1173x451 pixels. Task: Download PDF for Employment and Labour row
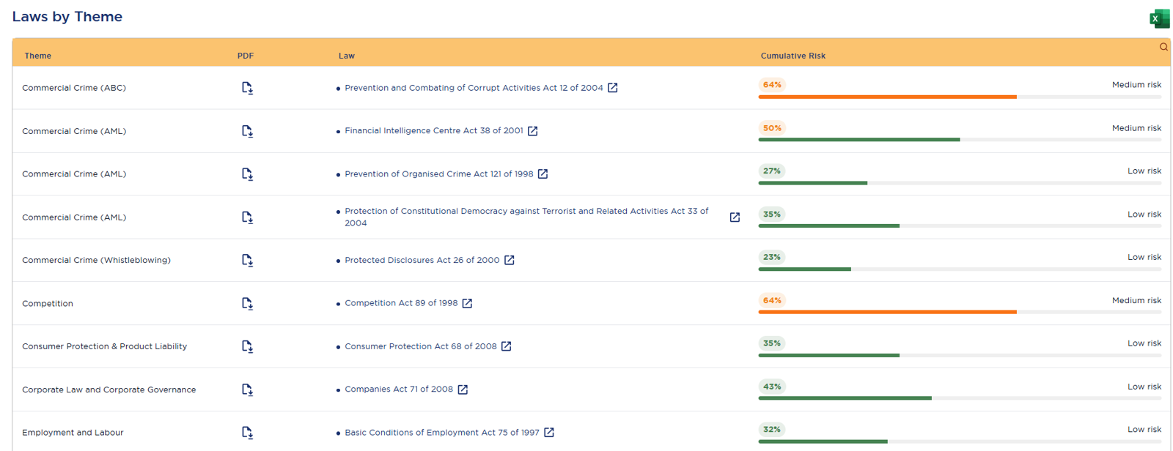[x=247, y=433]
